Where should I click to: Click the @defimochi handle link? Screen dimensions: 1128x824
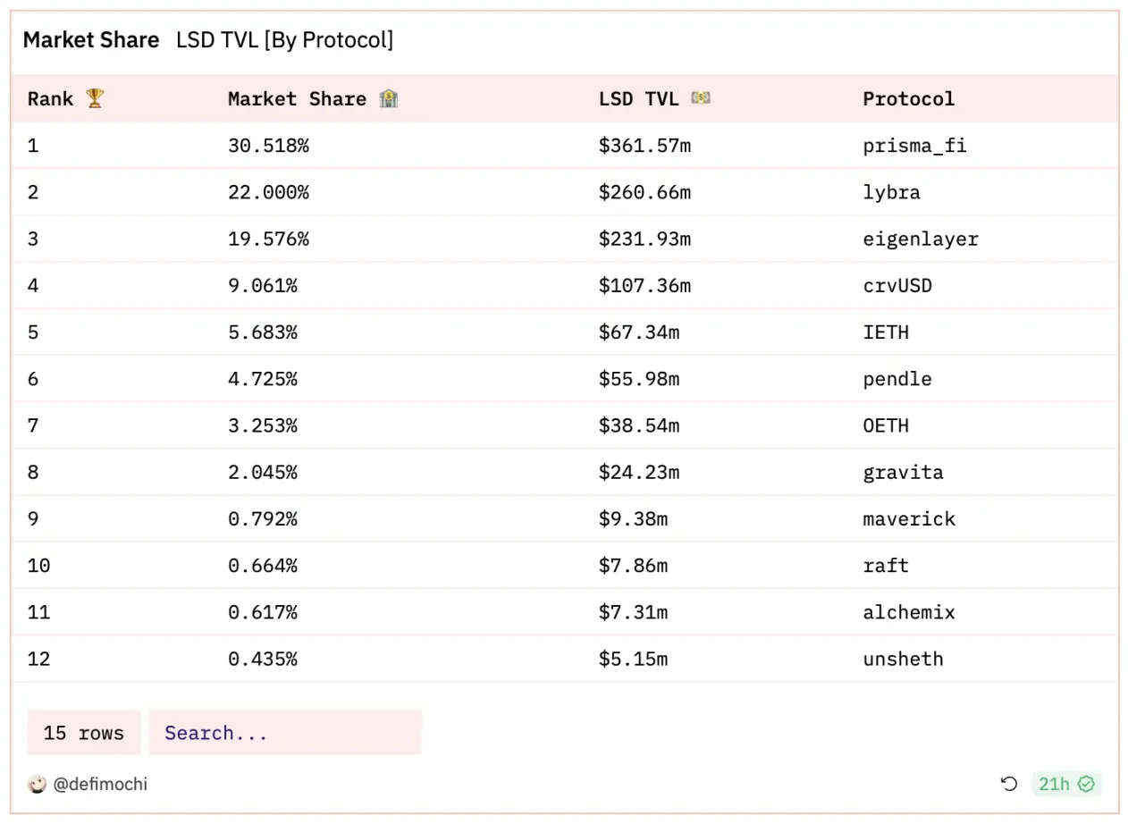pos(100,784)
